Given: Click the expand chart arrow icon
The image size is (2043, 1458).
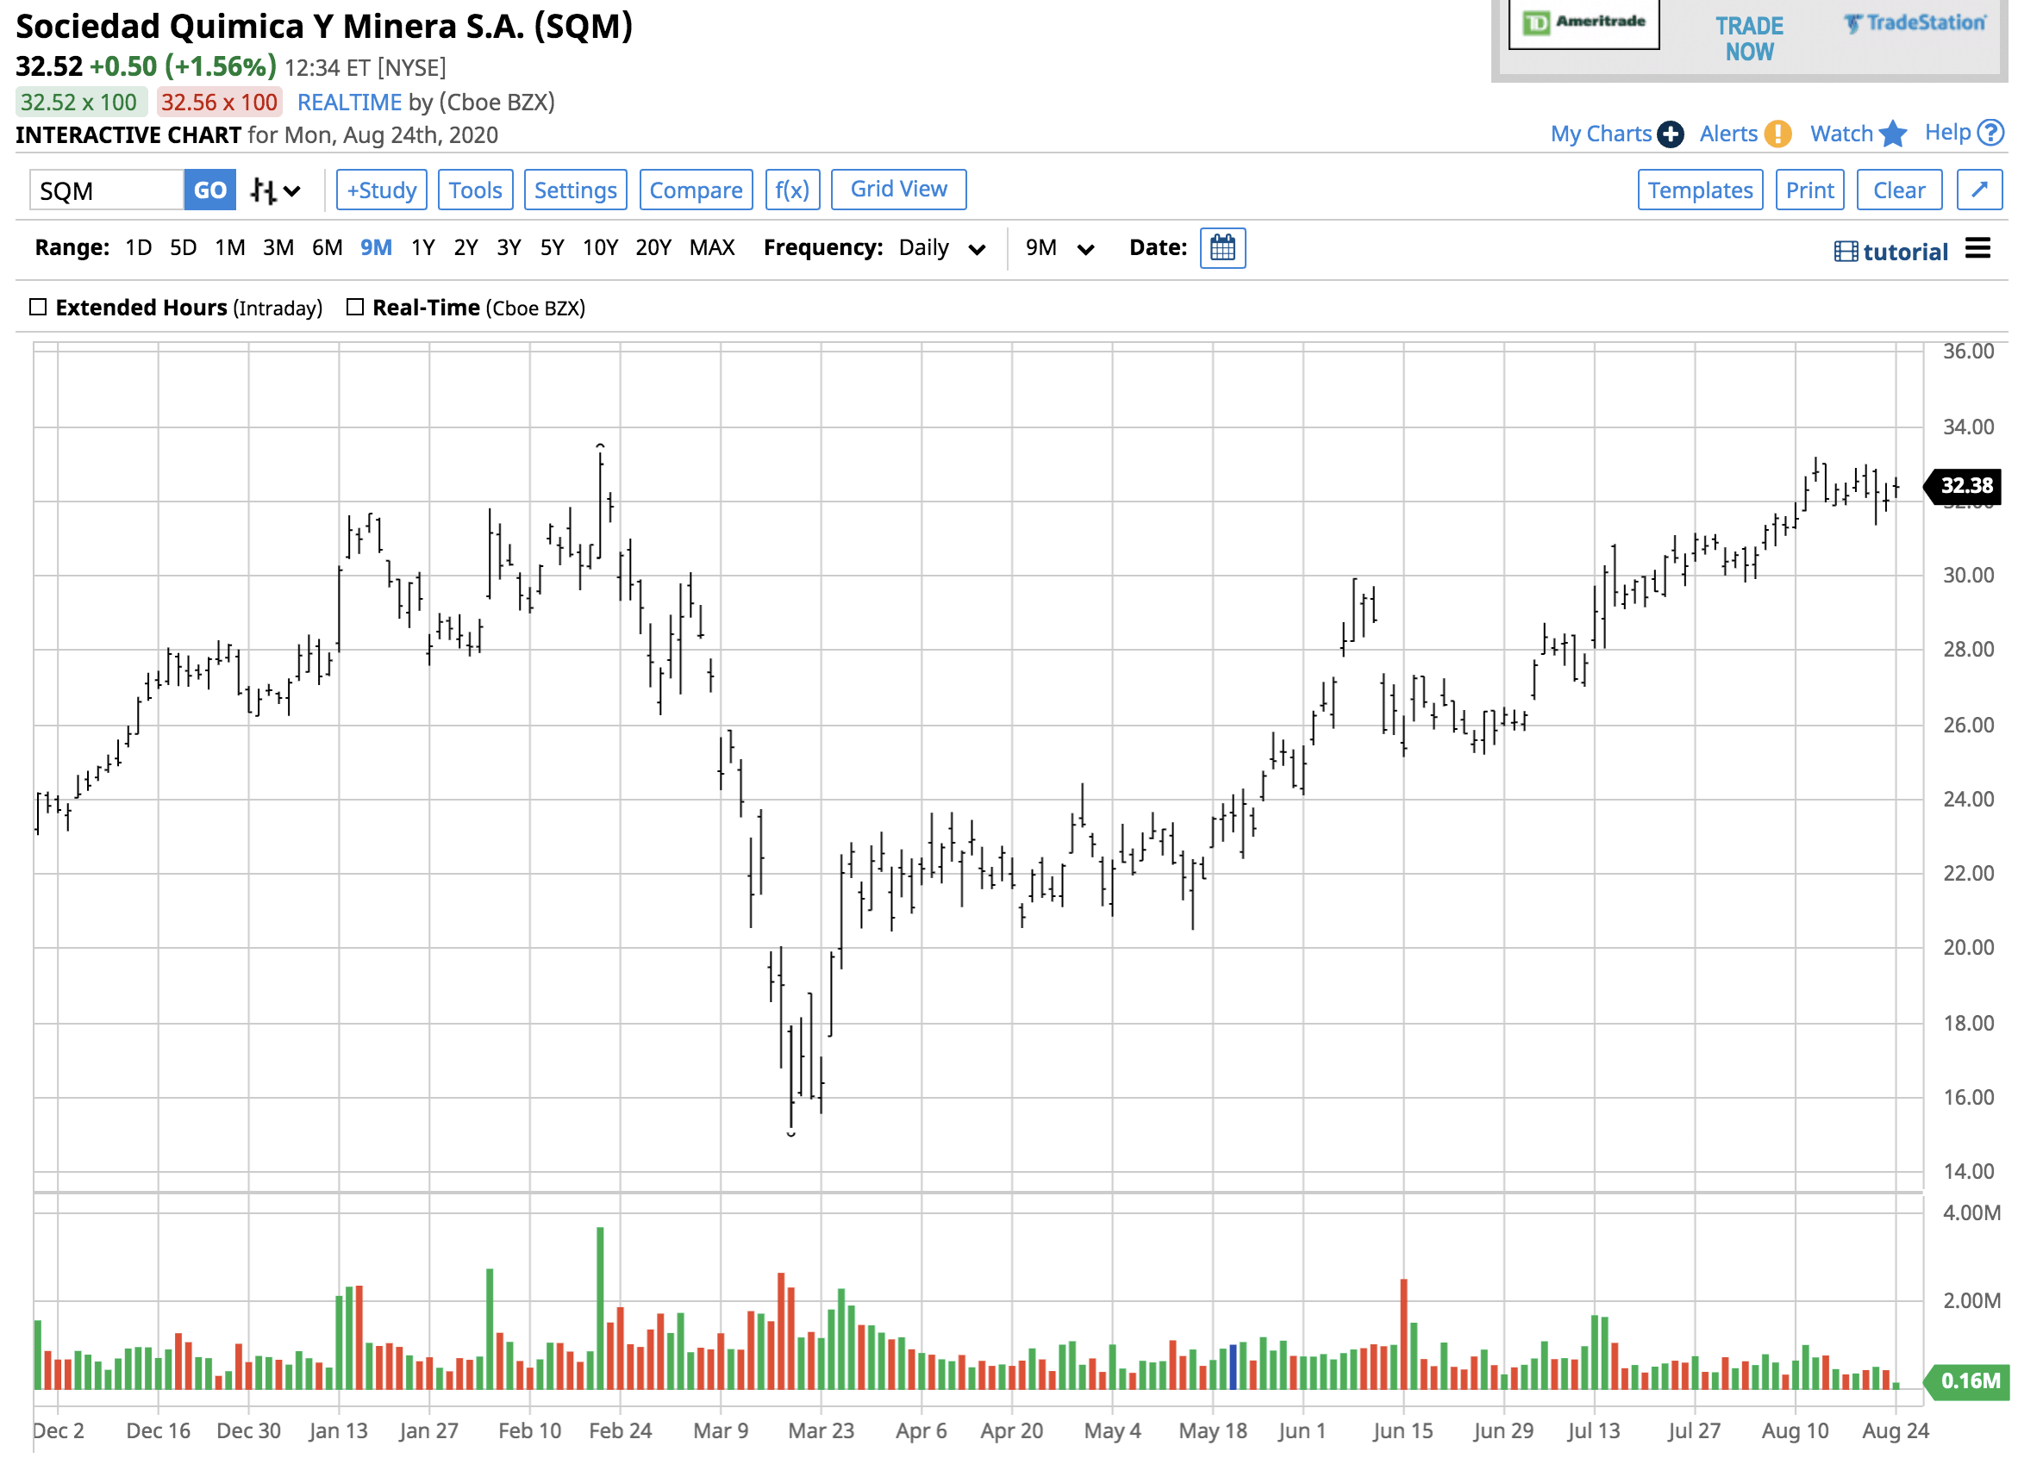Looking at the screenshot, I should [x=1978, y=190].
